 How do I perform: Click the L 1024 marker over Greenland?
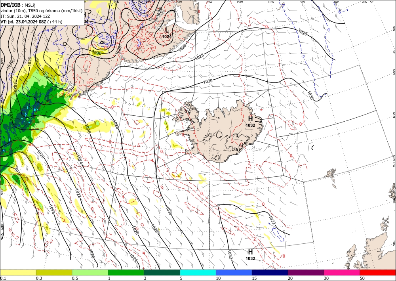click(x=167, y=32)
